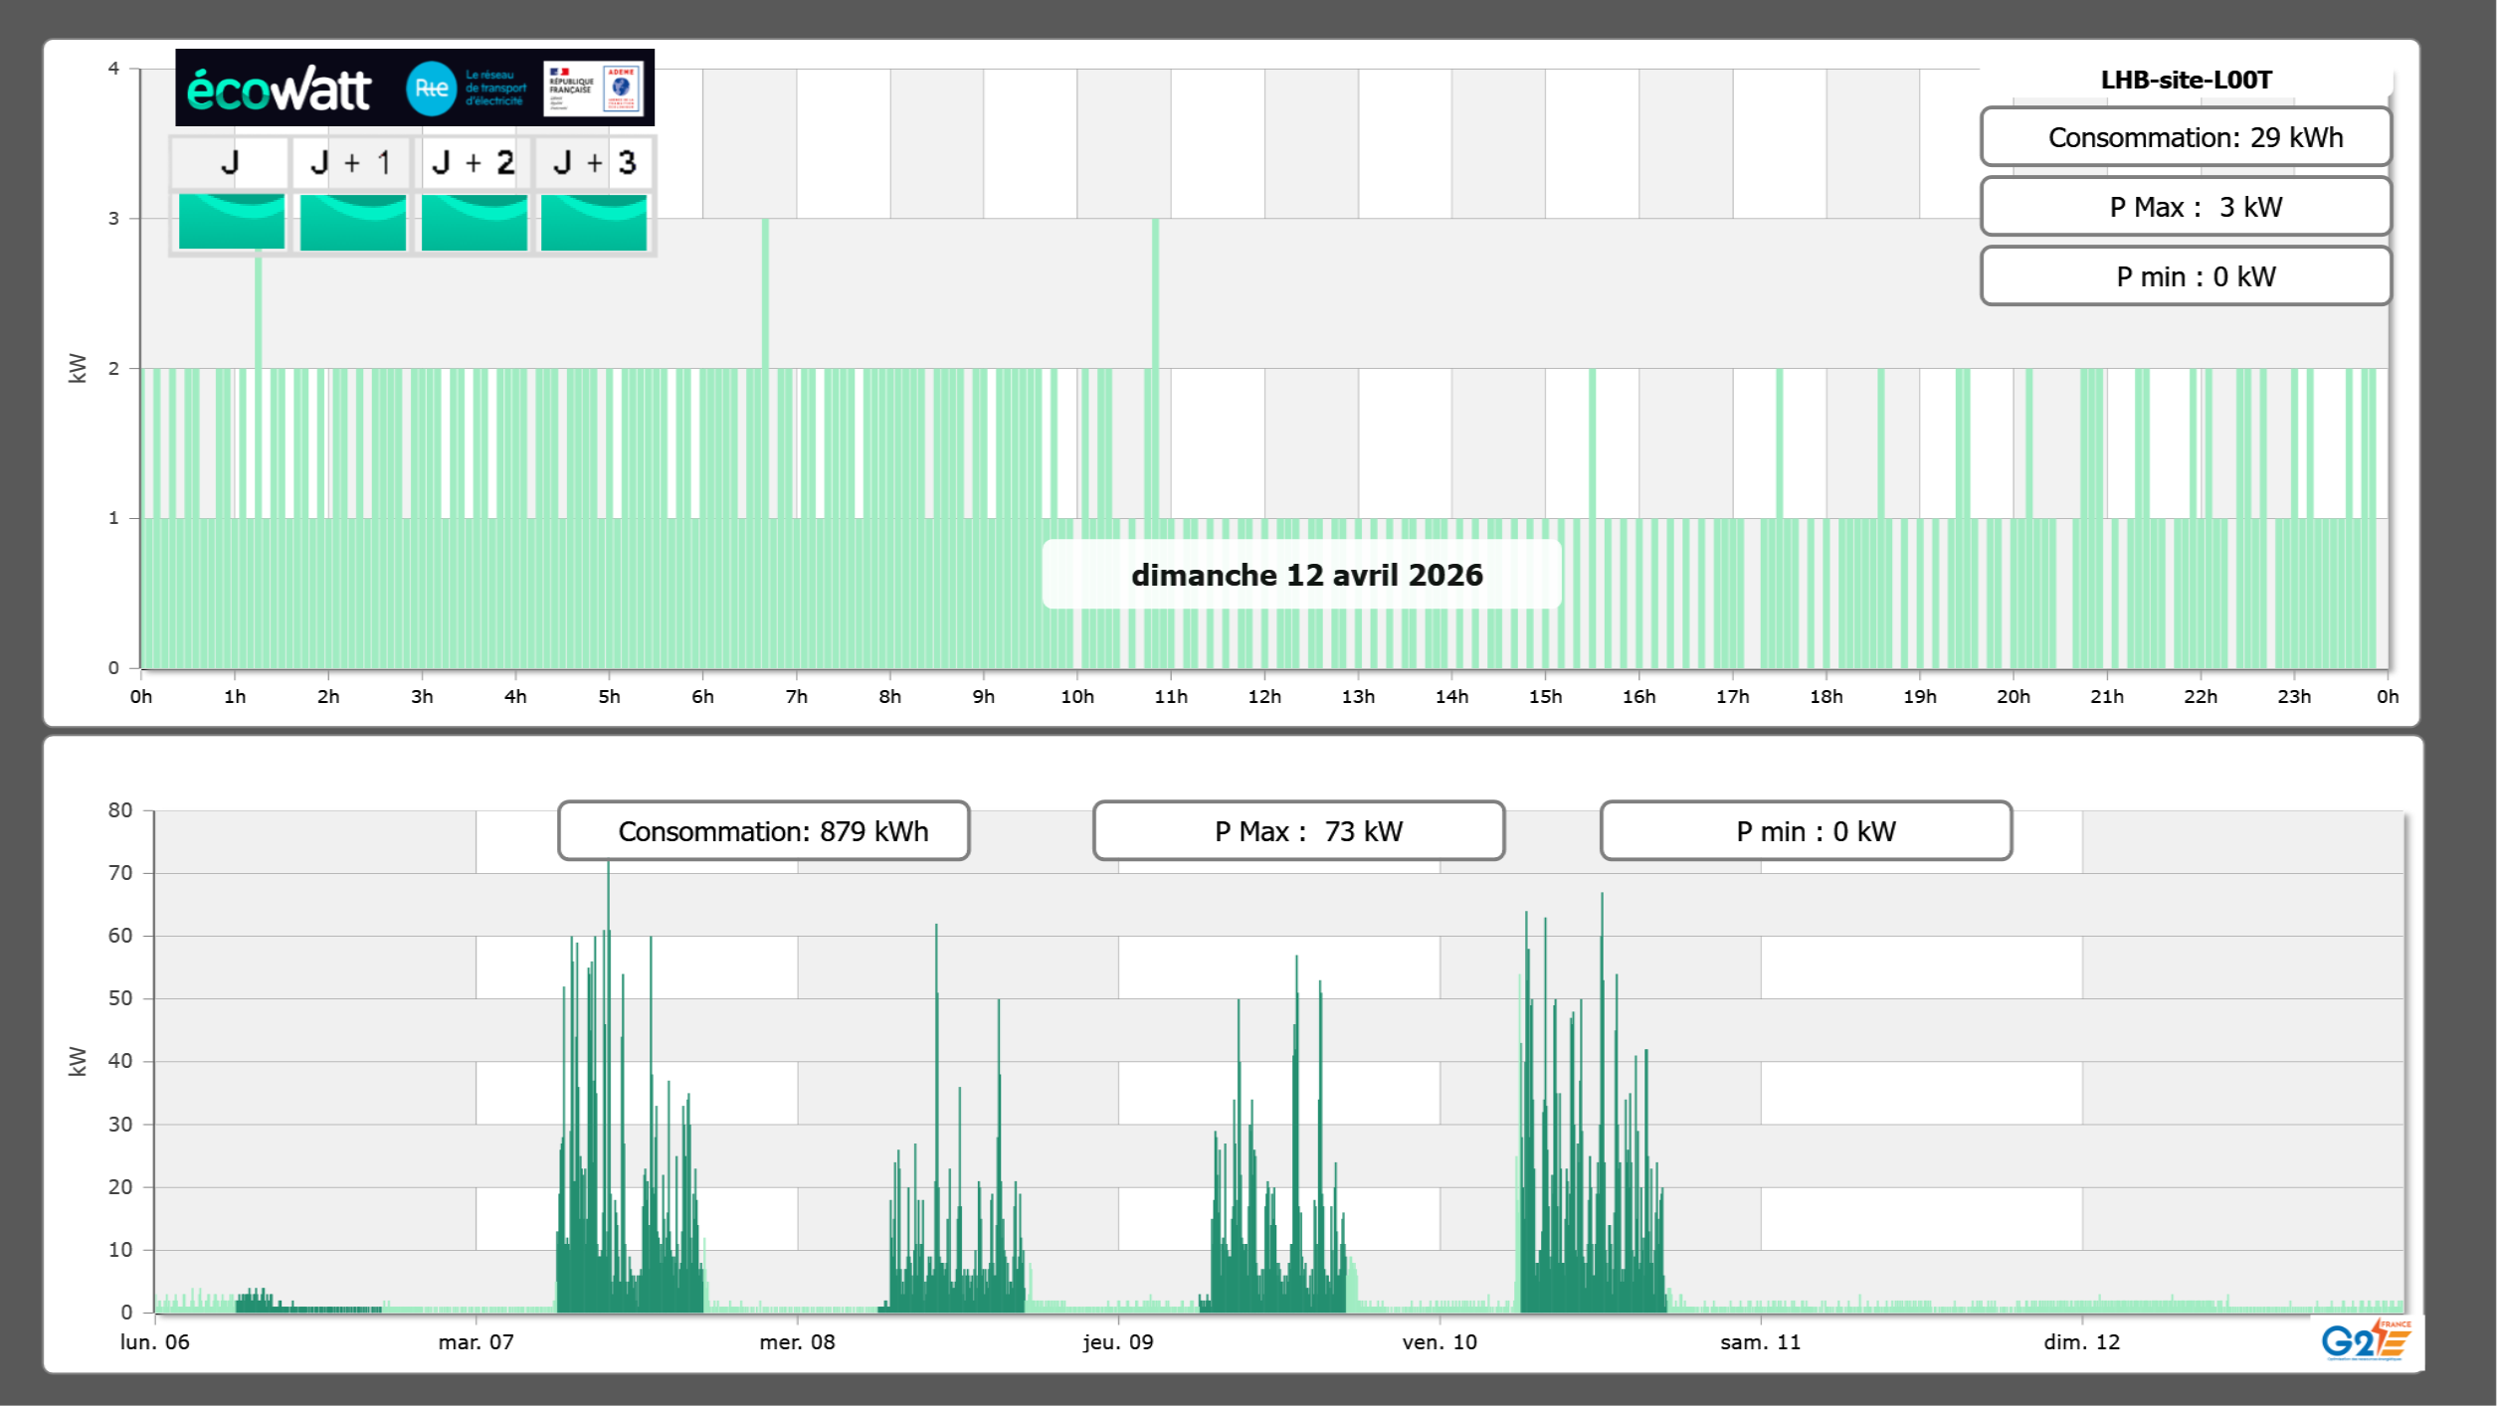Click the green signal under J + 1
Viewport: 2498px width, 1407px height.
352,222
